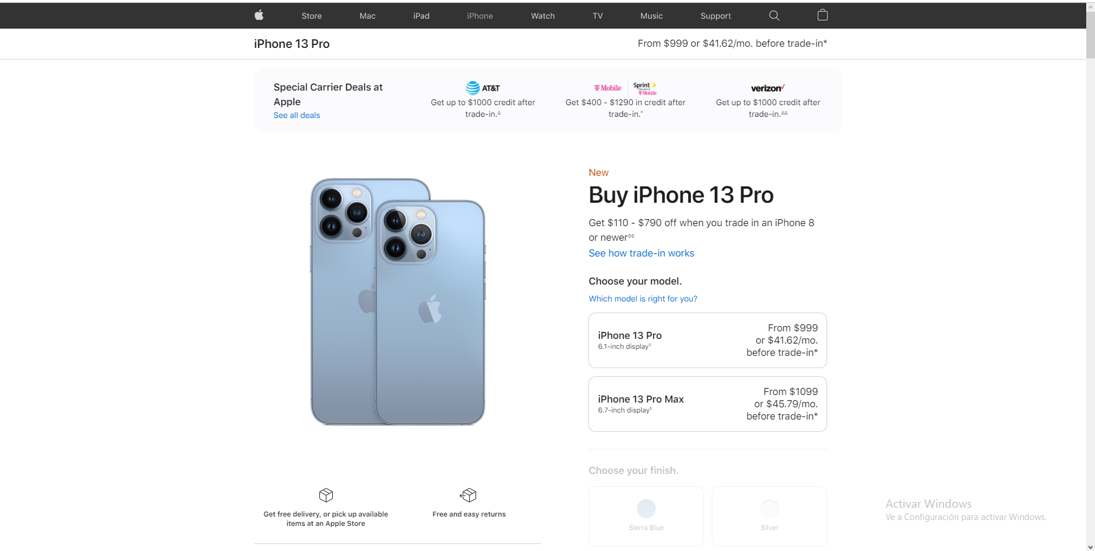Go to the Watch navigation item
The height and width of the screenshot is (551, 1095).
543,16
